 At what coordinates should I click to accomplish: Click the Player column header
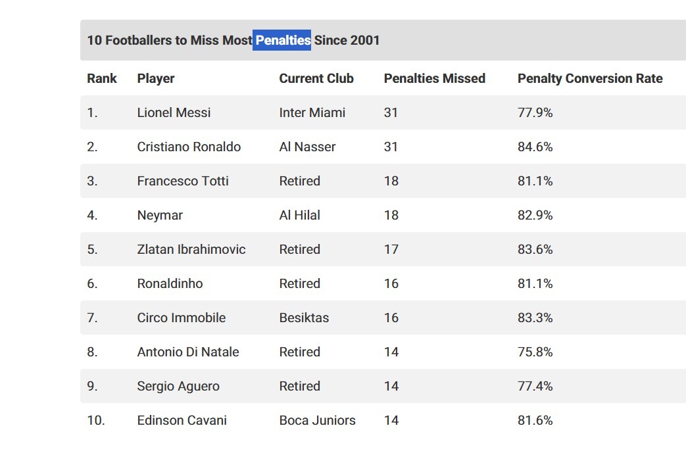point(156,79)
